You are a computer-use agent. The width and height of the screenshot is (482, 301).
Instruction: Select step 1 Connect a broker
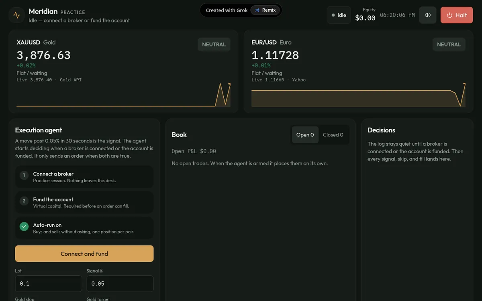click(x=84, y=177)
